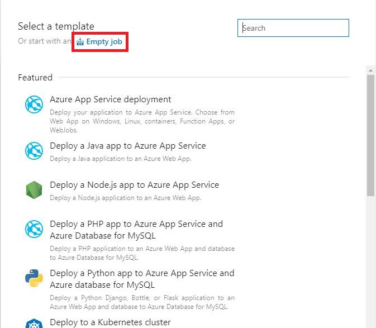376x328 pixels.
Task: Click the Node.js template description text
Action: [x=125, y=198]
